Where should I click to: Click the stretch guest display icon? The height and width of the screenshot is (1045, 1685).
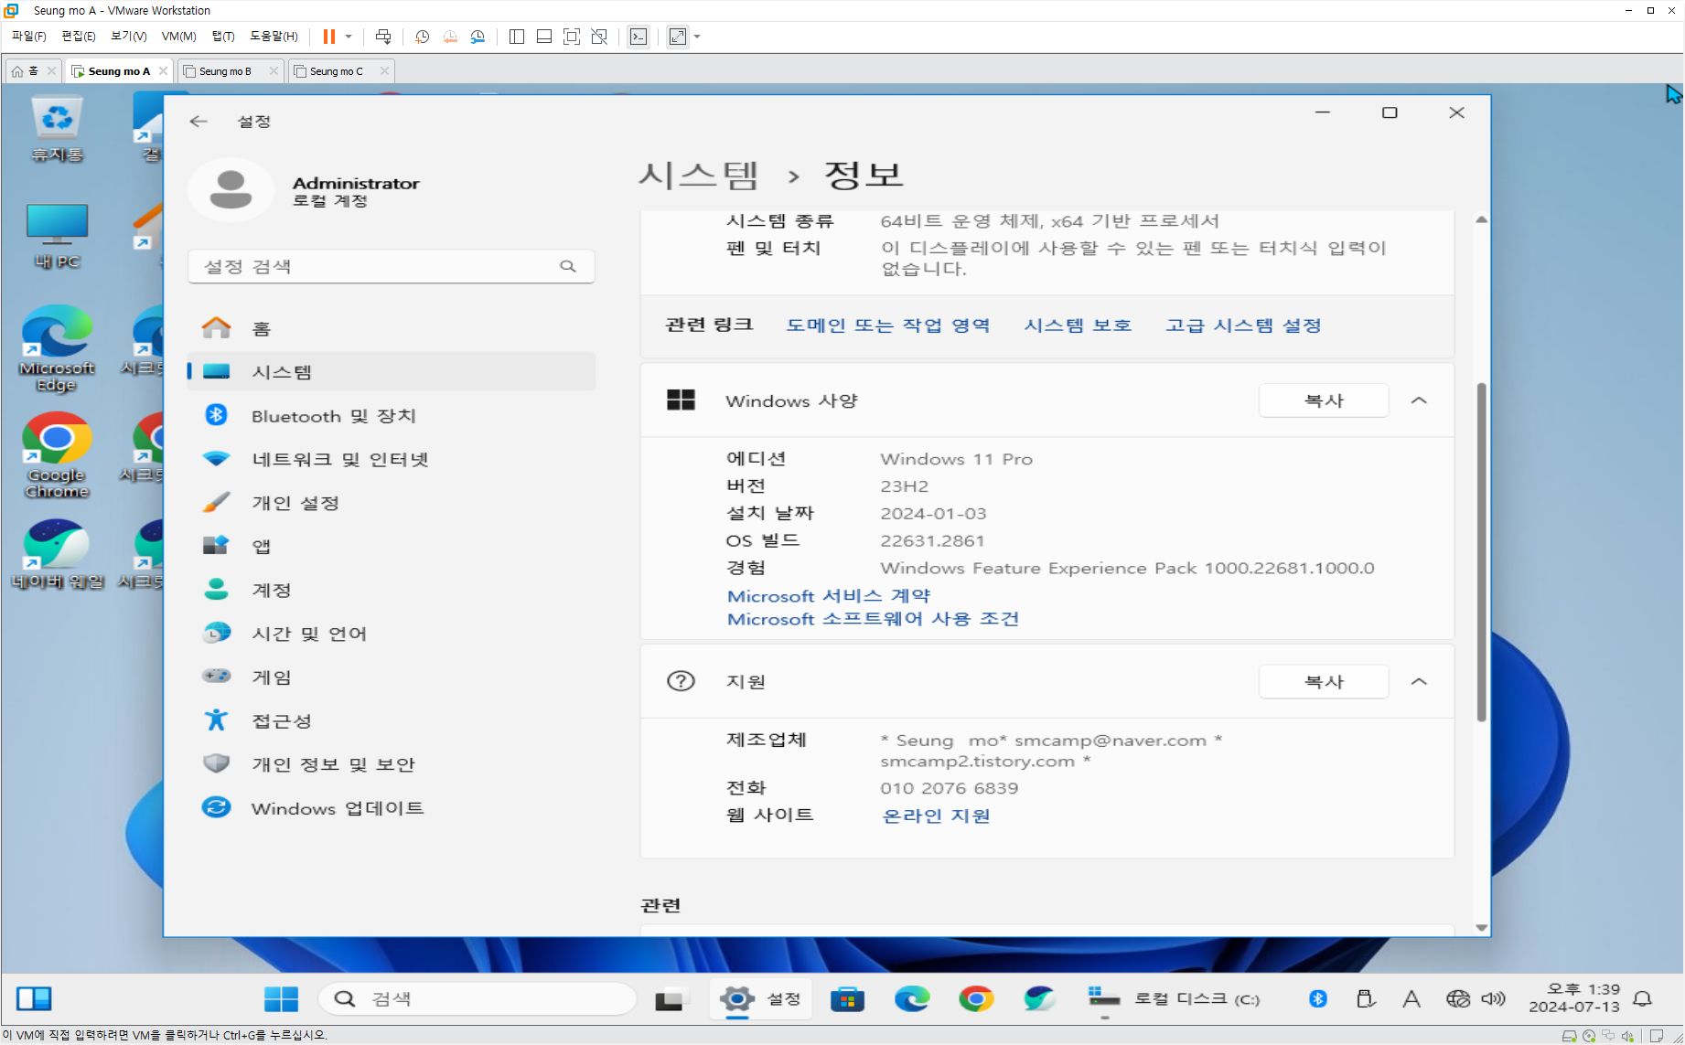678,37
